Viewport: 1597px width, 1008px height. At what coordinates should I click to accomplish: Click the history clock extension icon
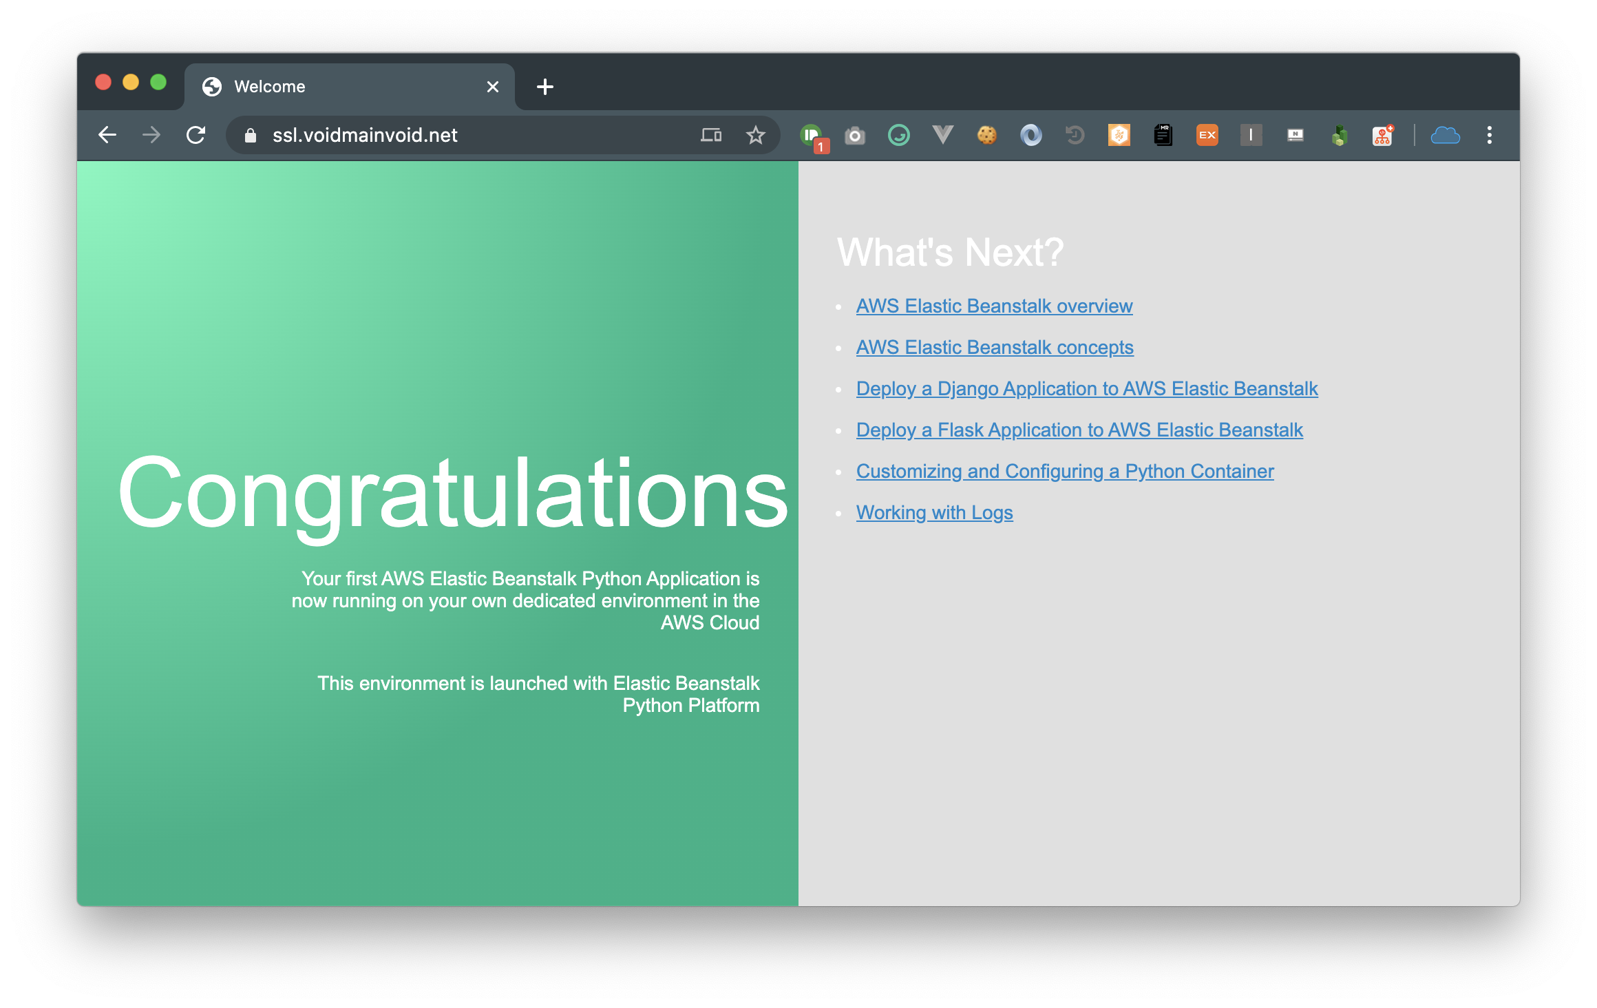click(1075, 135)
